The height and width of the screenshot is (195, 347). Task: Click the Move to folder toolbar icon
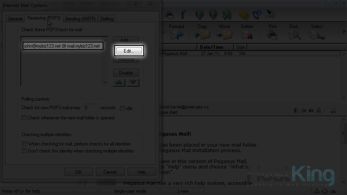[224, 35]
